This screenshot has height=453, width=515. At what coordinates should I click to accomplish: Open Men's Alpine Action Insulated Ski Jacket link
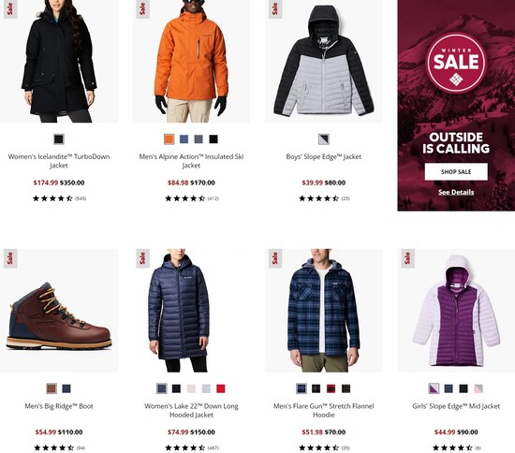point(191,161)
